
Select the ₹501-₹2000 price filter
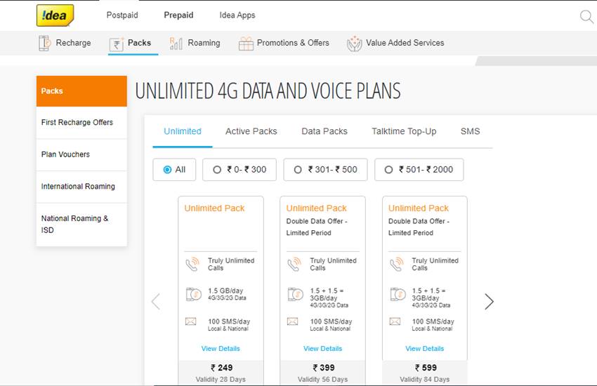[419, 170]
